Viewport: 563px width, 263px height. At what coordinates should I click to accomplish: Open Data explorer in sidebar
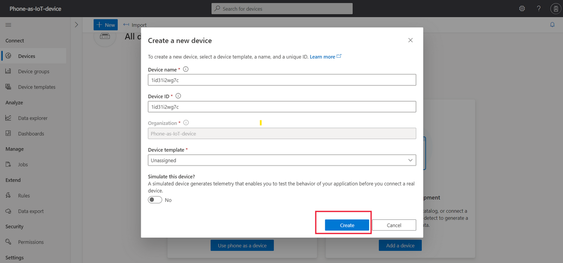[x=33, y=118]
